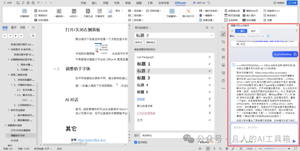
Task: Click the help question-mark sidebar icon
Action: pyautogui.click(x=223, y=81)
